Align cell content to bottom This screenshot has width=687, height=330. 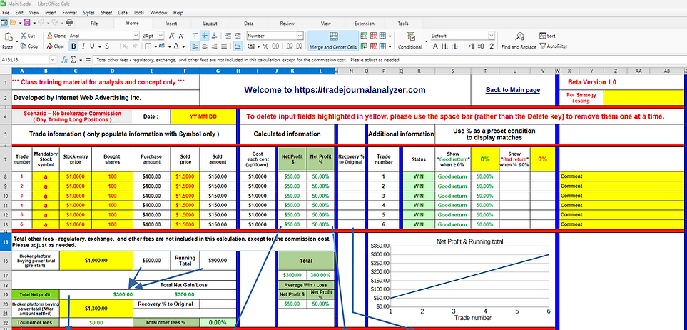[214, 36]
